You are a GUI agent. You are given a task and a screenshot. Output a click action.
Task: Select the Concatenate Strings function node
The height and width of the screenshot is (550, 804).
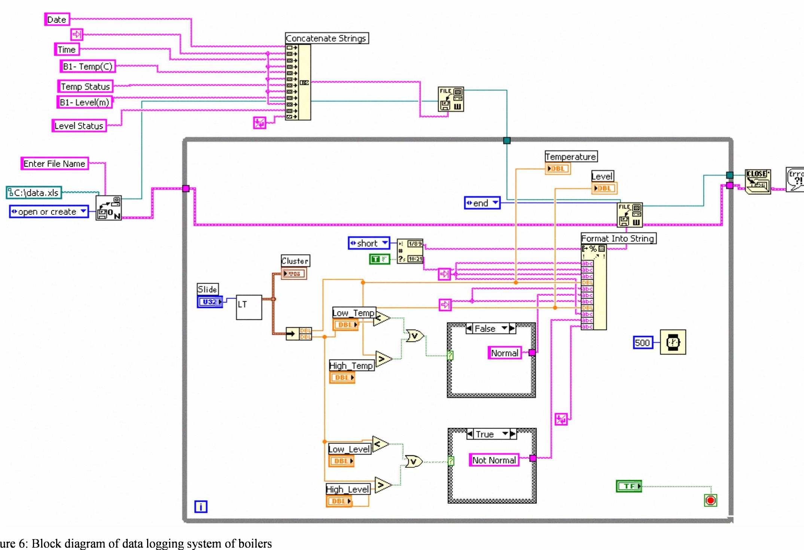[298, 82]
